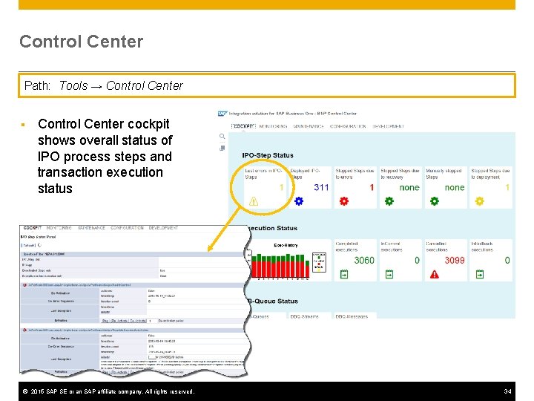Screen dimensions: 534x401
Task: Click the 3060 Completed executions value
Action: tap(364, 261)
